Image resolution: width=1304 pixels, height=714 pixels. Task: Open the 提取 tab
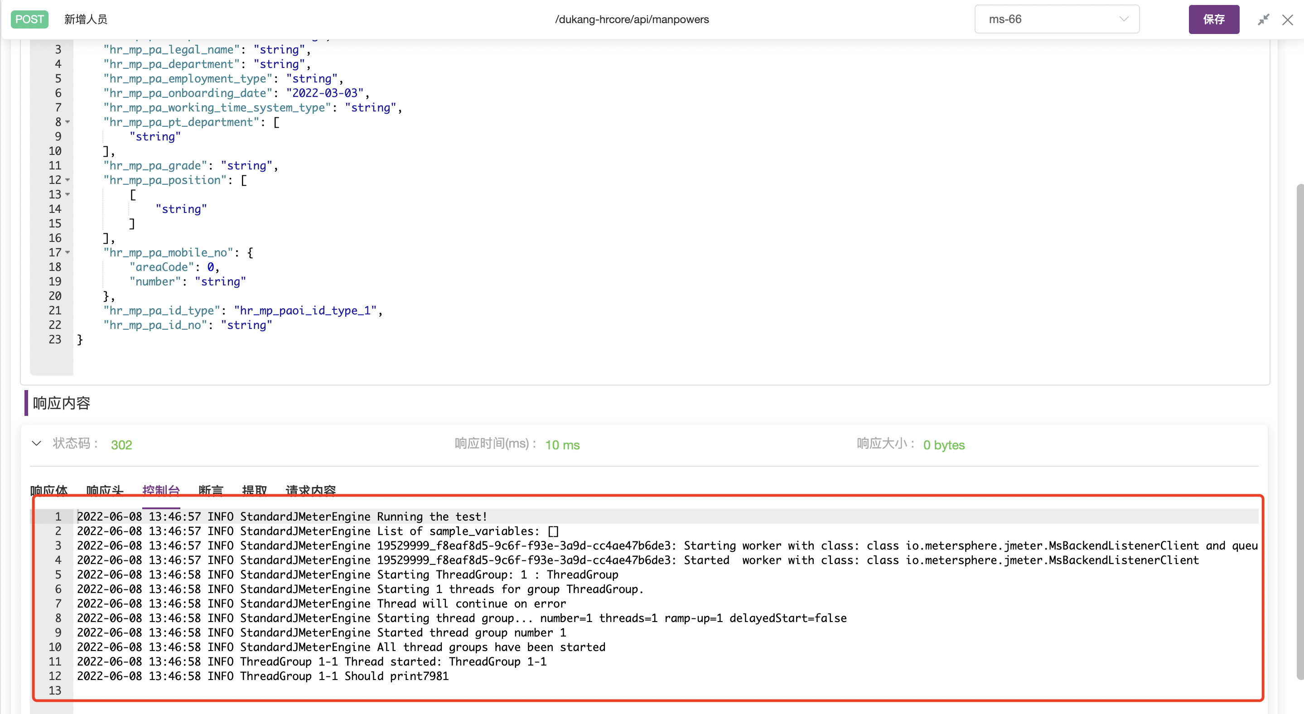(x=256, y=490)
